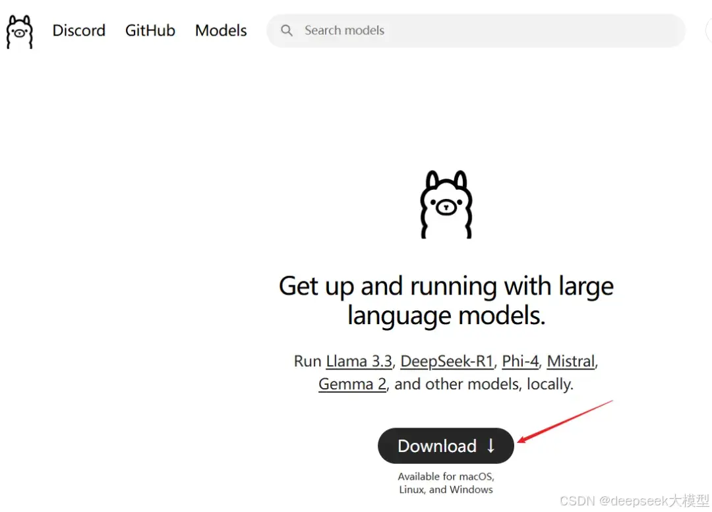The width and height of the screenshot is (712, 512).
Task: Click the Download button
Action: coord(446,445)
